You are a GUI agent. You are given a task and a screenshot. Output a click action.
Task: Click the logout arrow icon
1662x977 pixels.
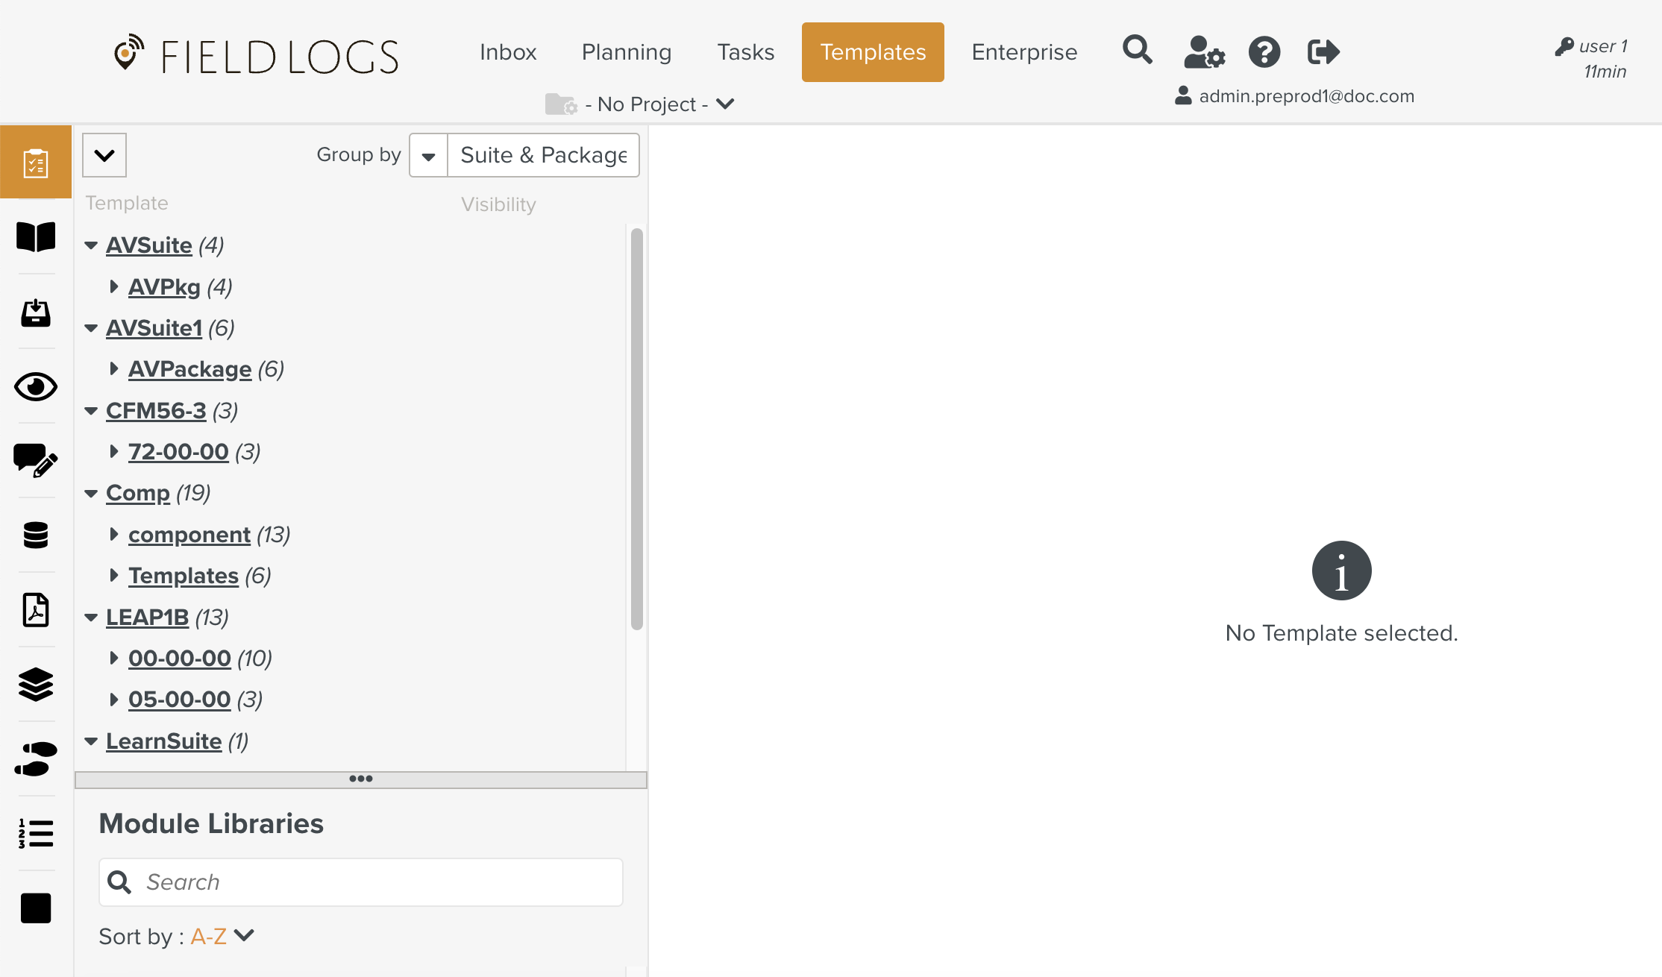(1323, 52)
